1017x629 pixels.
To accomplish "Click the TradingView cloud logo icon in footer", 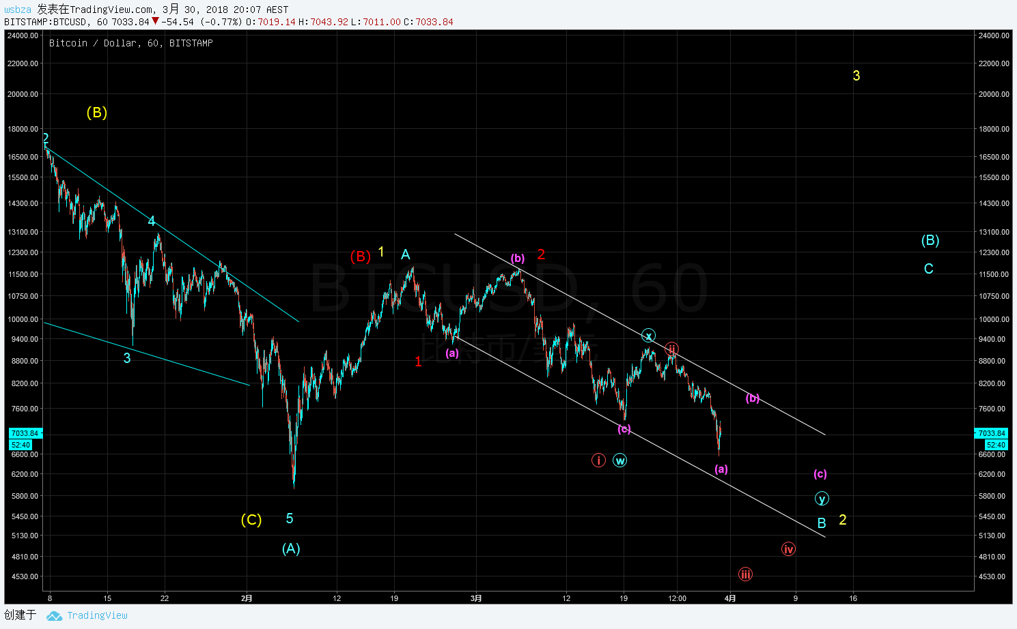I will pyautogui.click(x=54, y=615).
